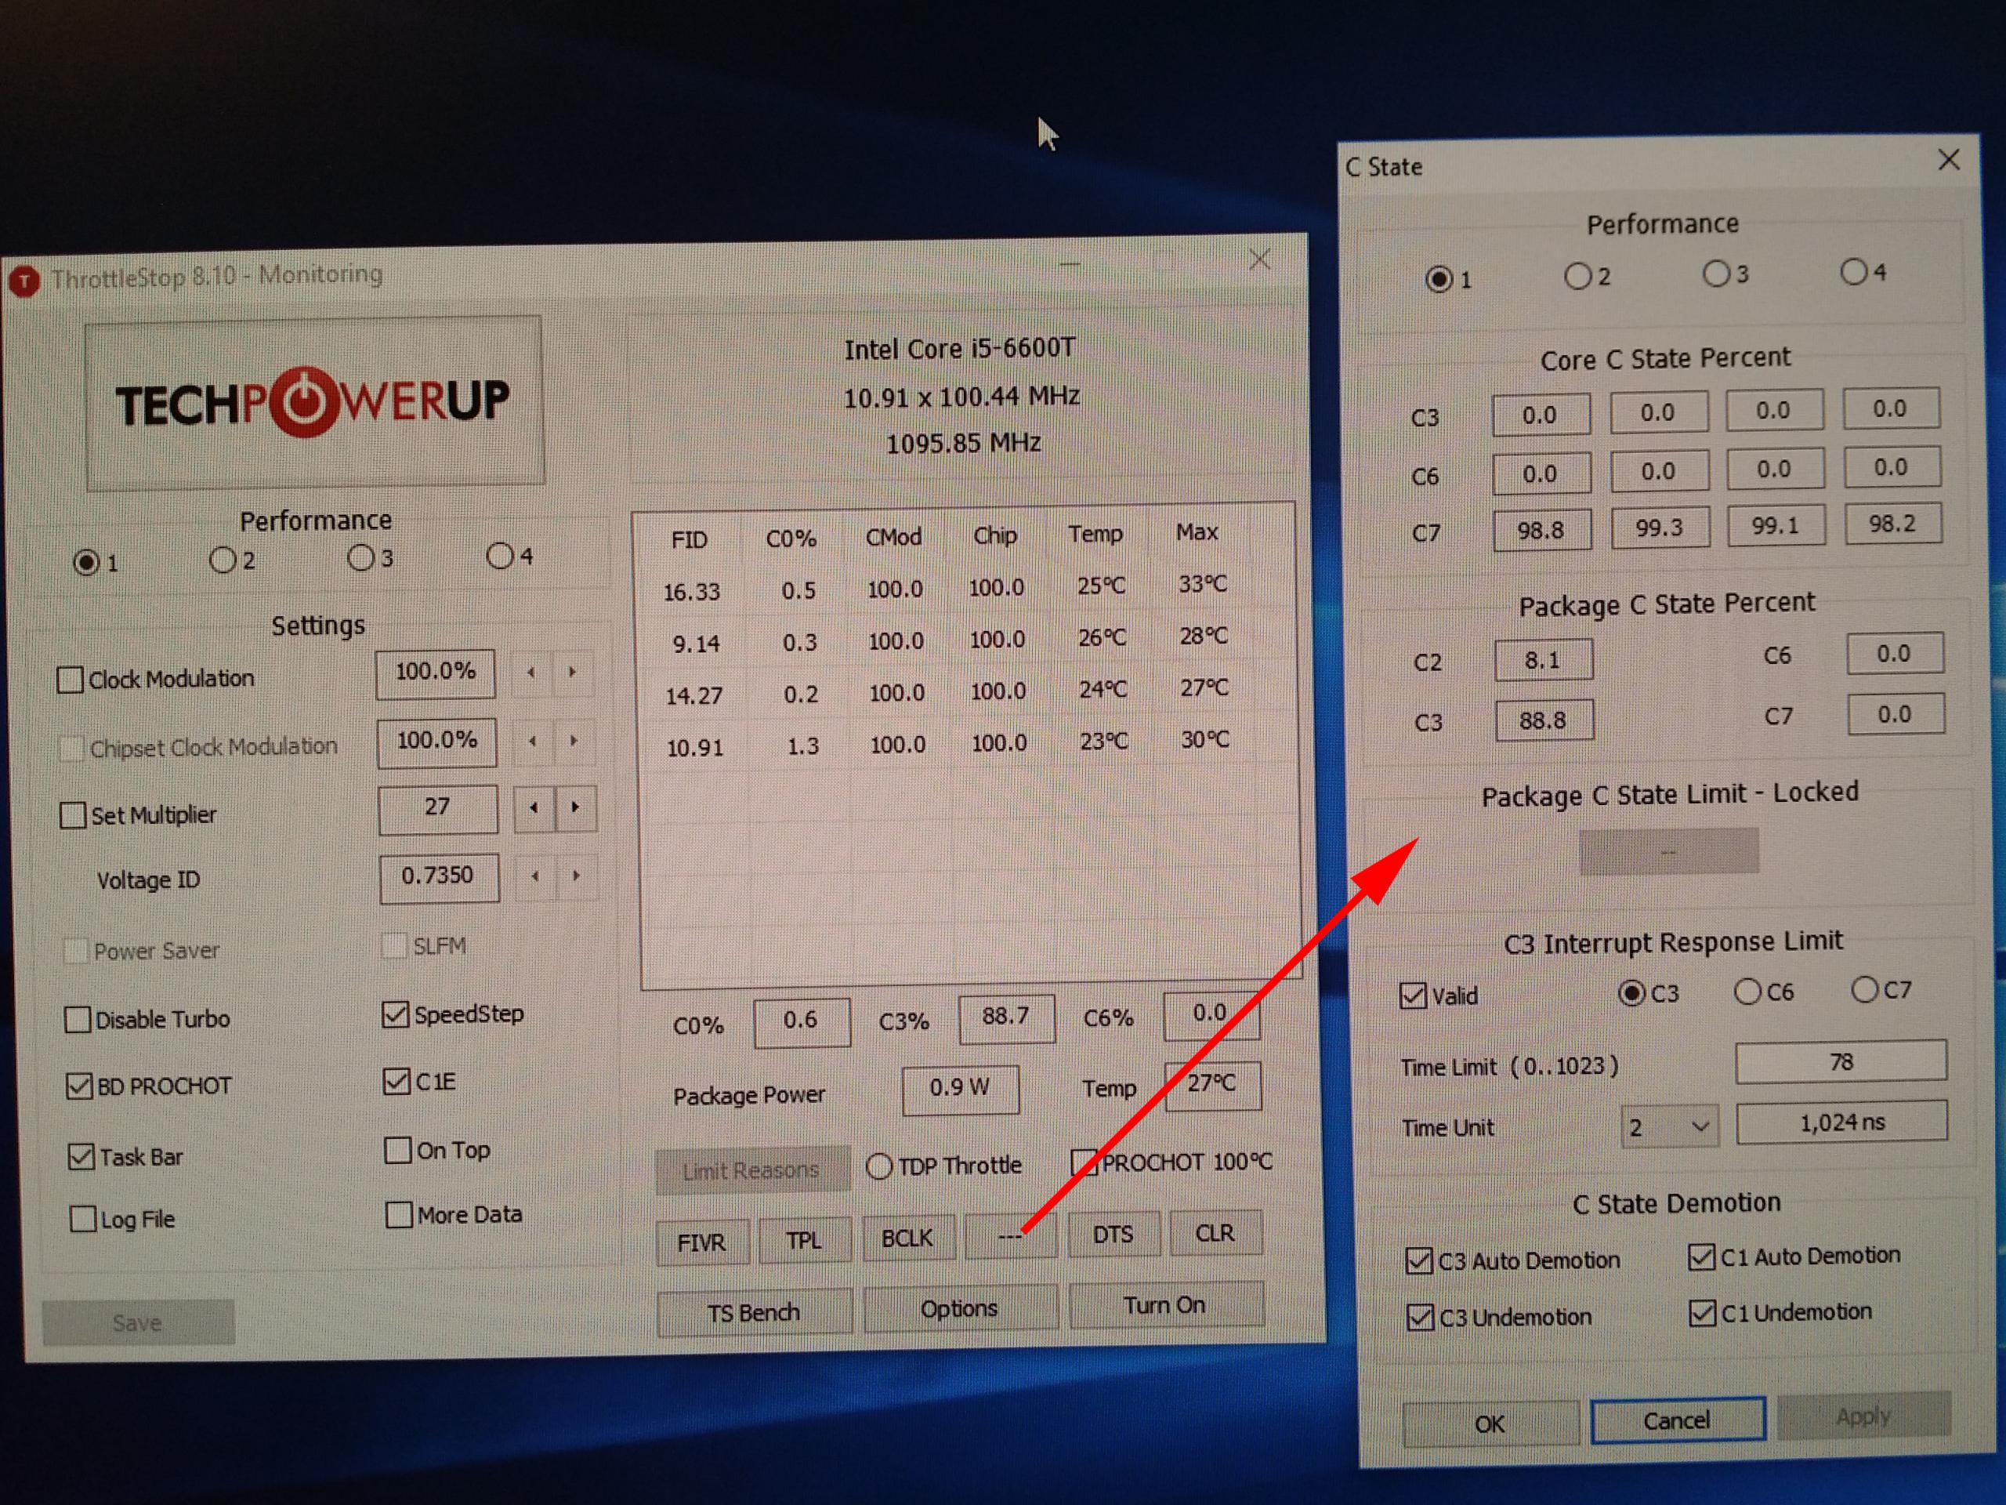Viewport: 2006px width, 1505px height.
Task: Toggle the C1E checkbox
Action: pos(396,1082)
